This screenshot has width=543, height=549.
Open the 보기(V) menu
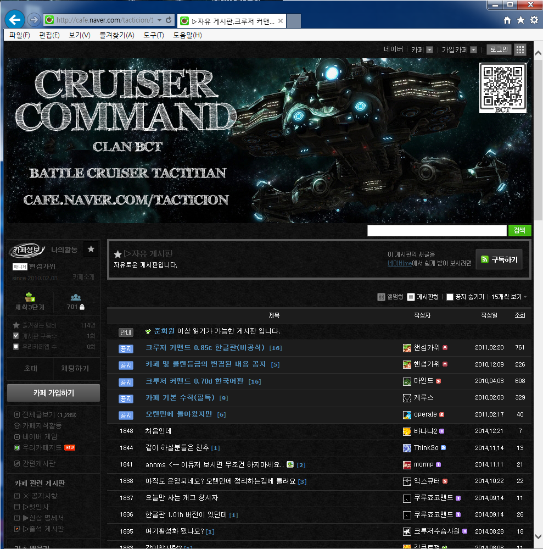pos(80,35)
